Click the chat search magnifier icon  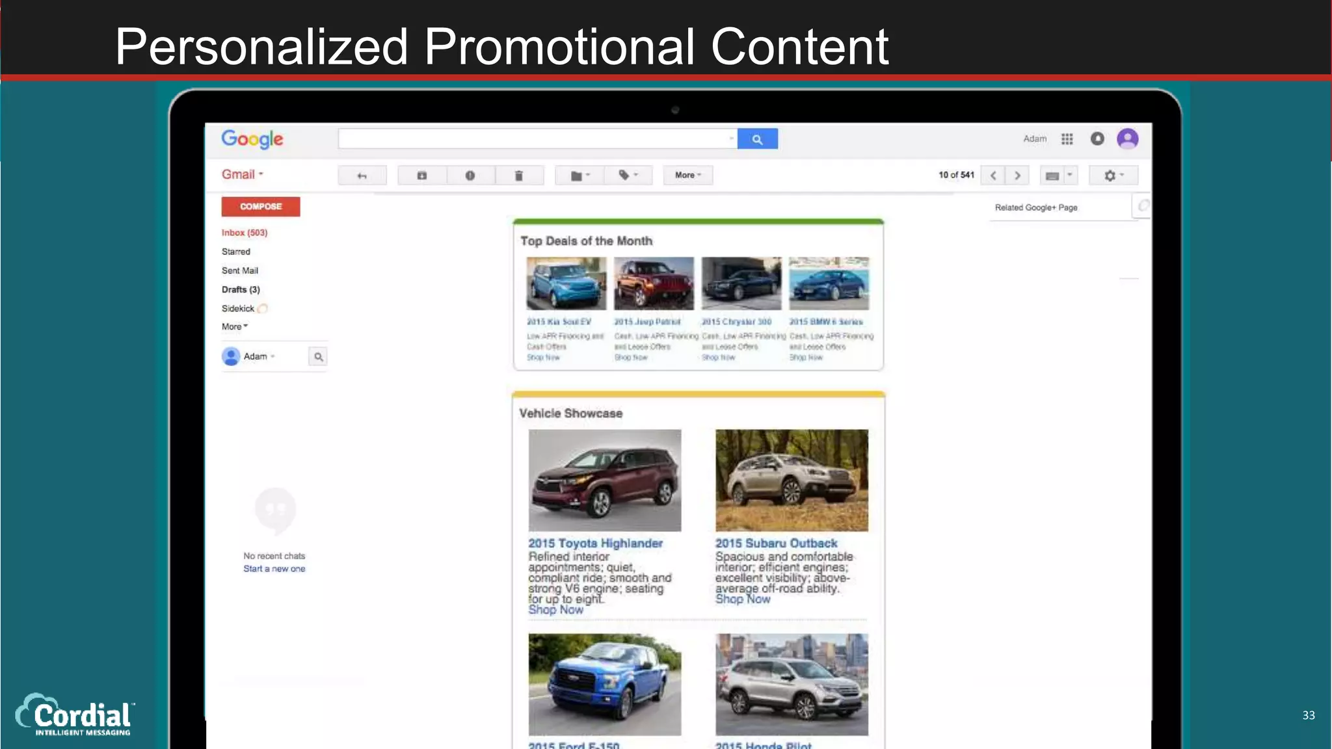318,356
